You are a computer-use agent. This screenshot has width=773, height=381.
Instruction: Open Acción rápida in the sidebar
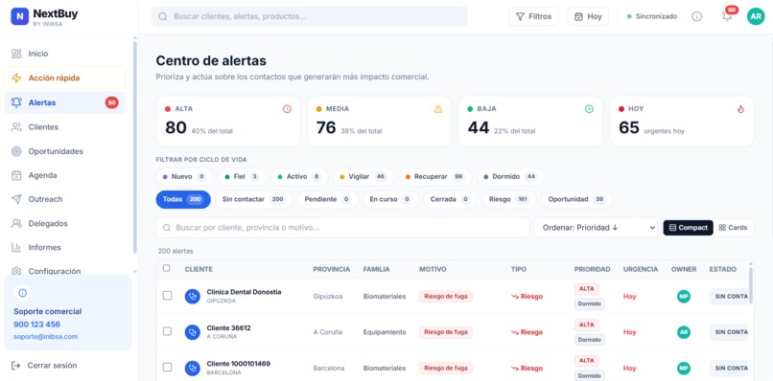click(x=64, y=78)
